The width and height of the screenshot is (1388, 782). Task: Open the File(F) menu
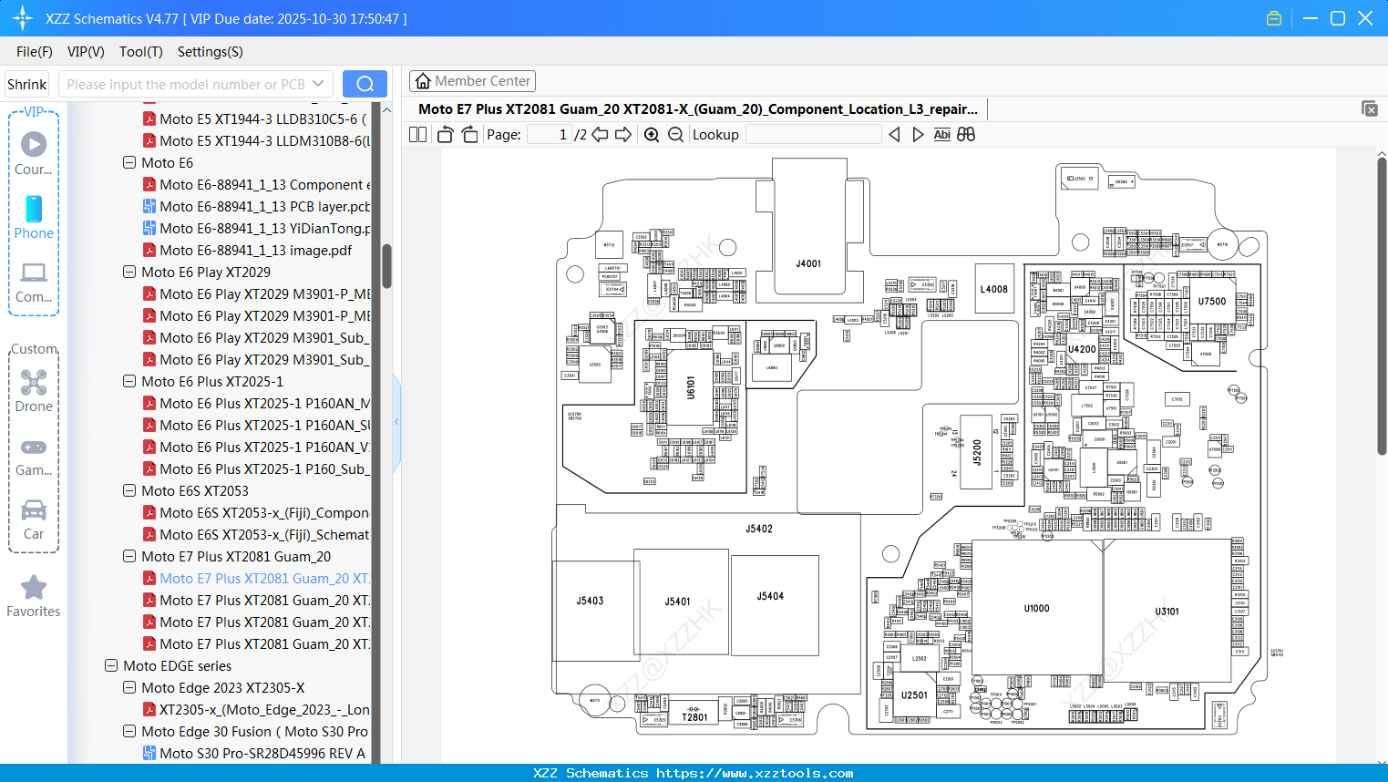coord(35,52)
